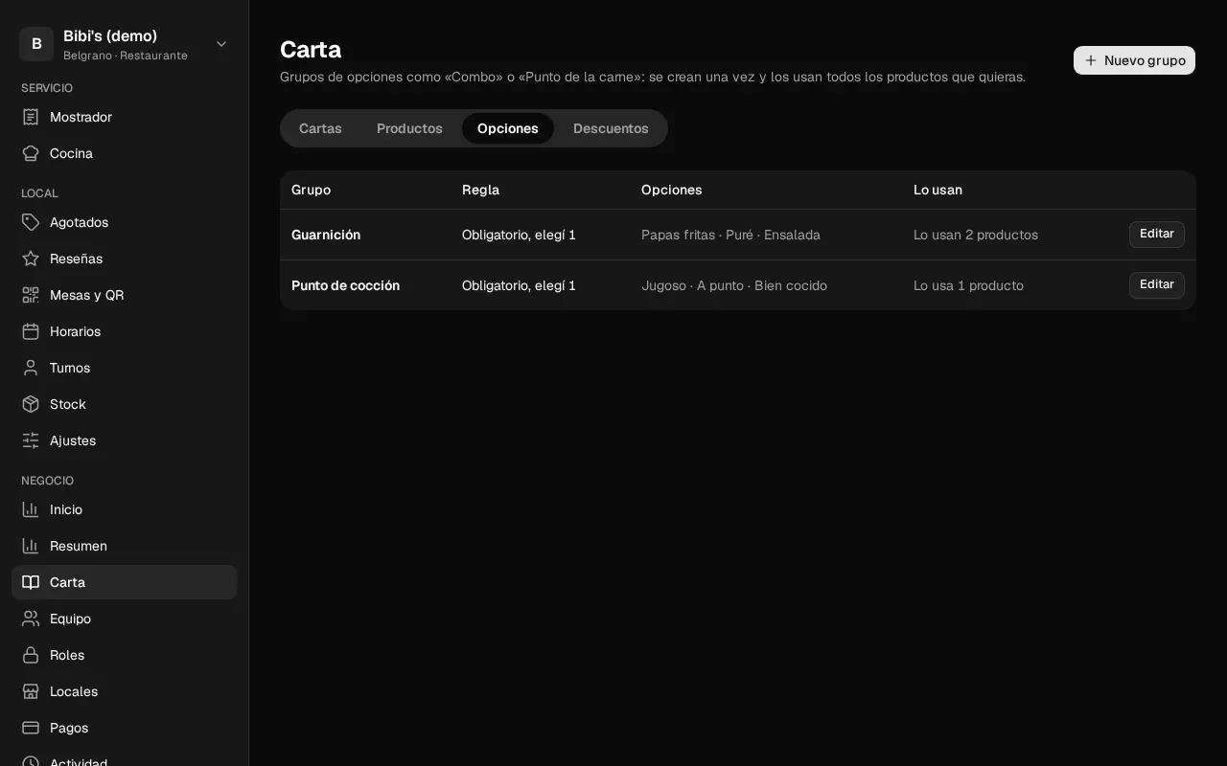Open the Pagos section

click(125, 728)
